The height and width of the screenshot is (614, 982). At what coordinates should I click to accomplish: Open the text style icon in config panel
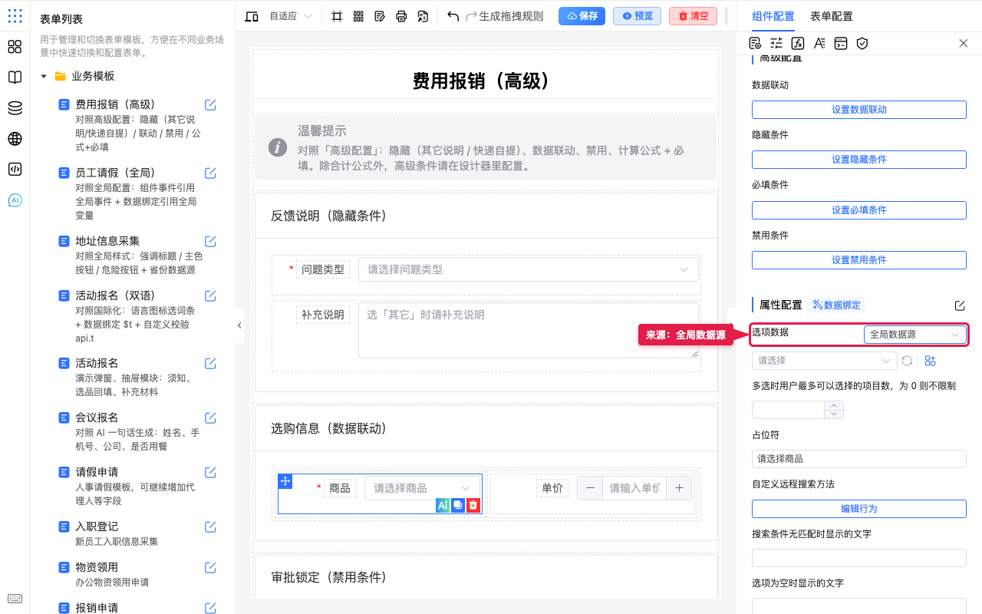[x=819, y=43]
